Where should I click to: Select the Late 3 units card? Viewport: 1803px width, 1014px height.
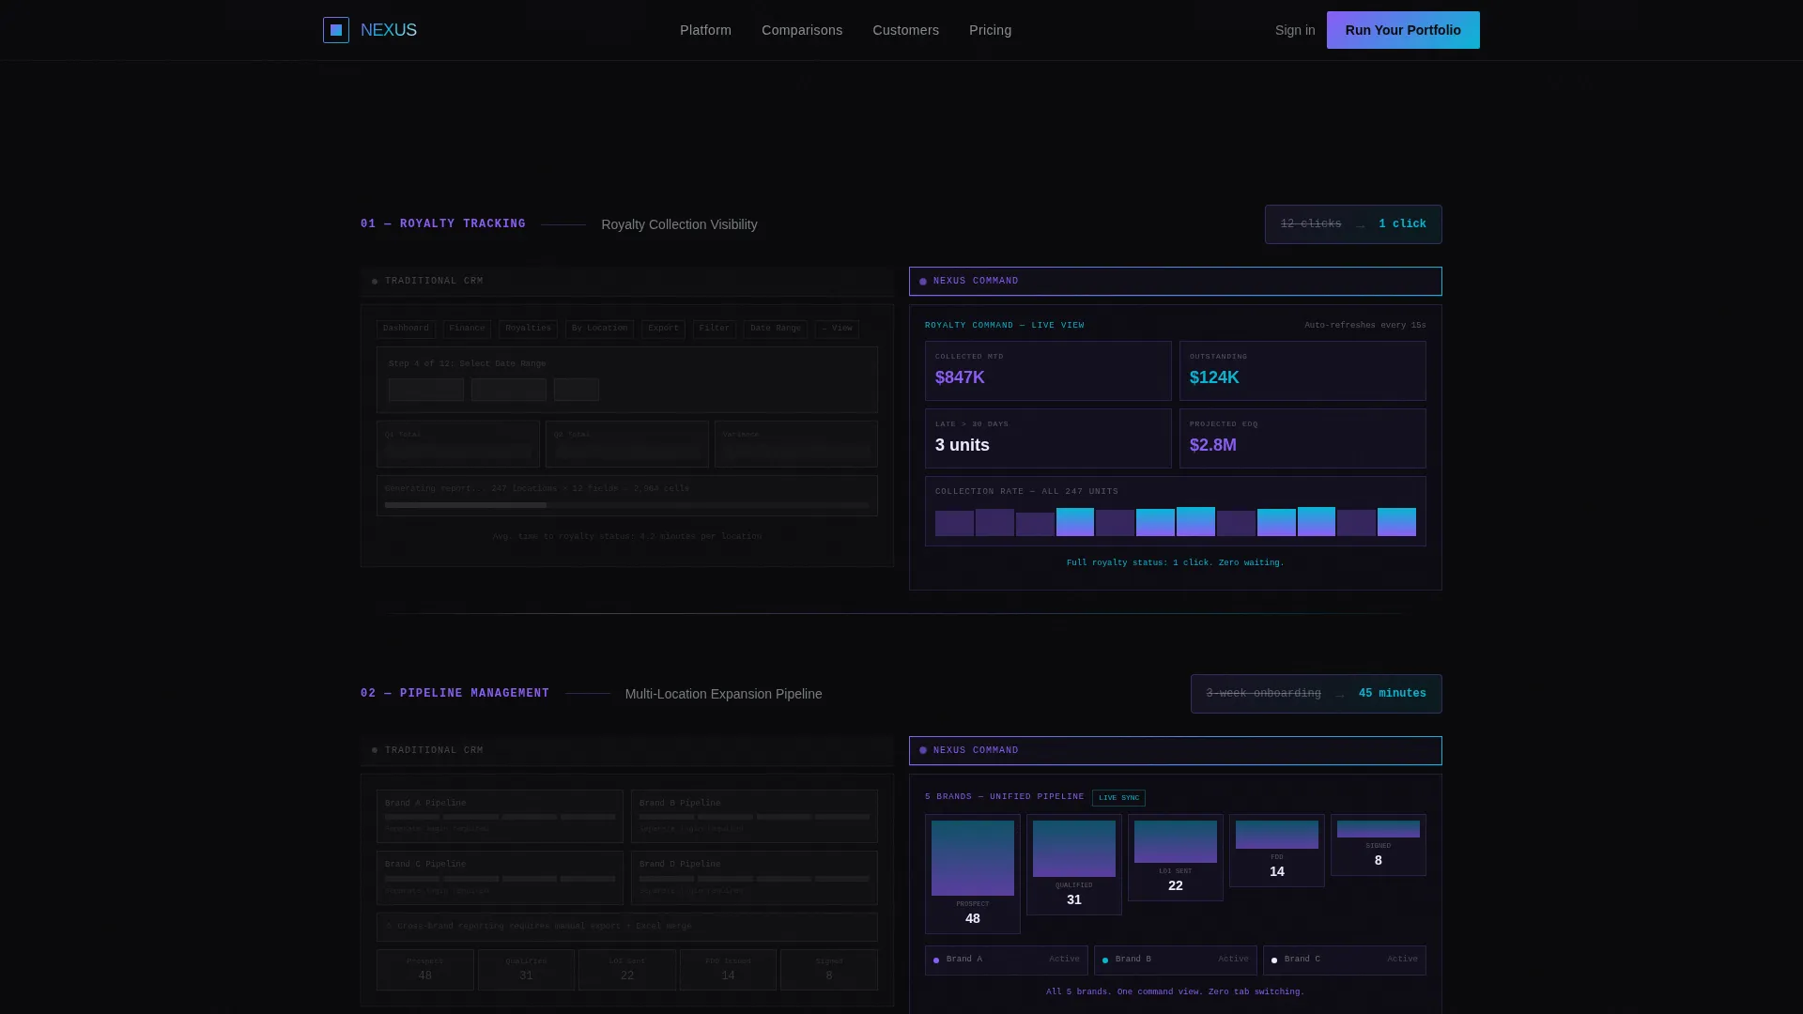[1048, 438]
